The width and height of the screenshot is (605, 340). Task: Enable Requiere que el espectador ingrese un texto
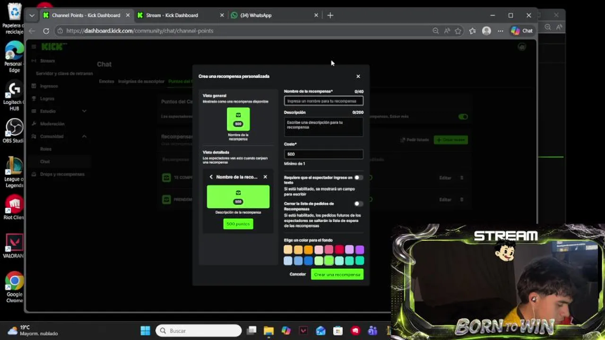tap(358, 178)
